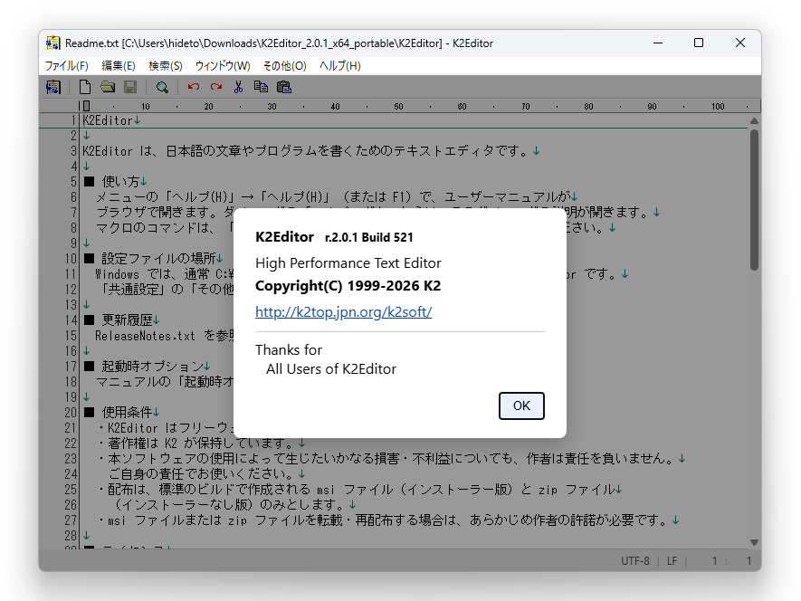Cut selection with scissors icon
Screen dimensions: 801x601
(x=238, y=88)
